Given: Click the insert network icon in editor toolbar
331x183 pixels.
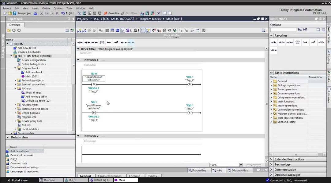Looking at the screenshot, I should point(79,30).
